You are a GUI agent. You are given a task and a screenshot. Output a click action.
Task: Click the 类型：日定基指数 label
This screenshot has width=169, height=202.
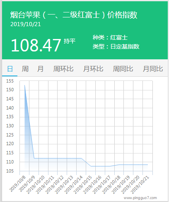116,46
